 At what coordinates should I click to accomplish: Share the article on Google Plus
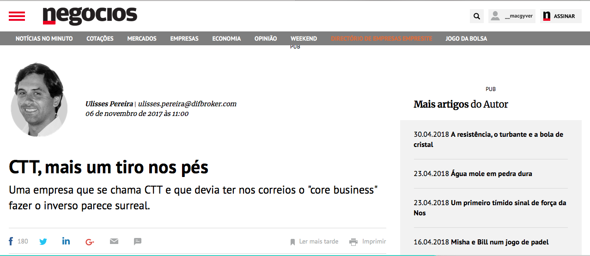point(90,241)
